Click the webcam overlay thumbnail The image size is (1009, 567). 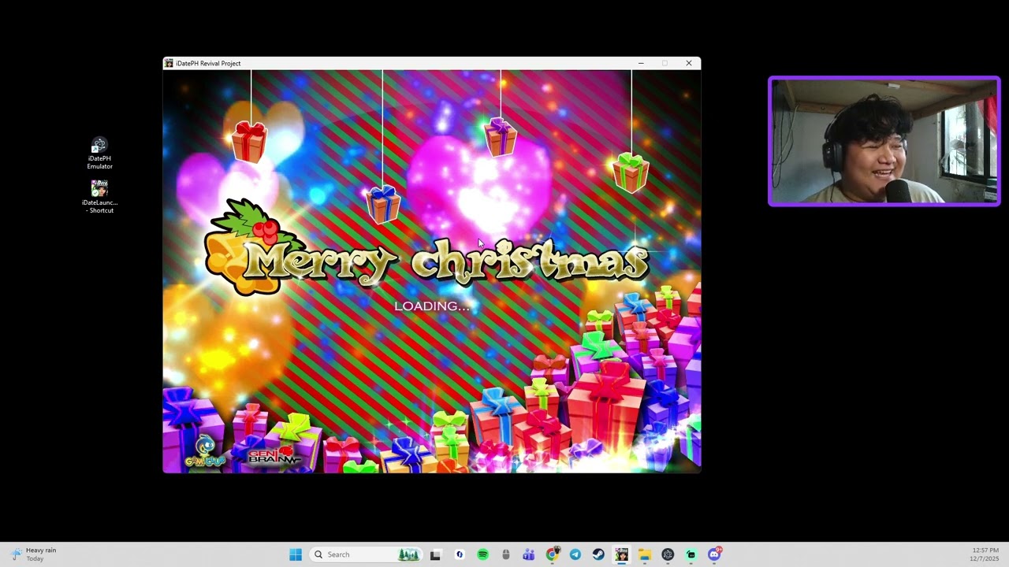pyautogui.click(x=884, y=141)
